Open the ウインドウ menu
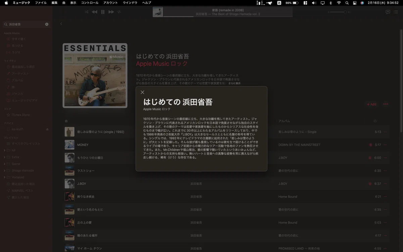The image size is (403, 252). click(x=130, y=3)
